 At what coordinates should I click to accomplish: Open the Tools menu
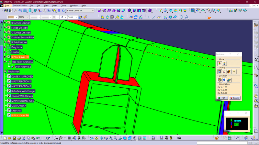pos(63,5)
